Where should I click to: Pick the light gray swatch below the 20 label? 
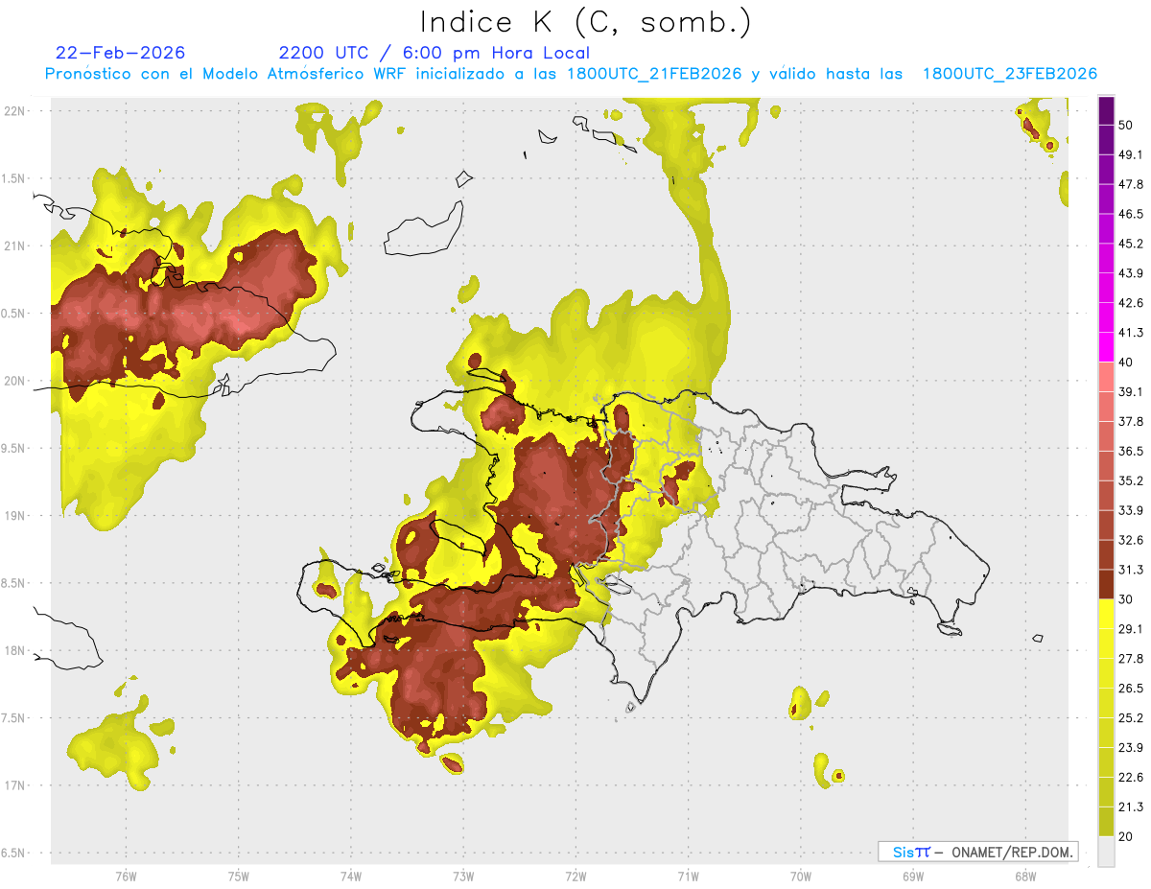point(1106,852)
